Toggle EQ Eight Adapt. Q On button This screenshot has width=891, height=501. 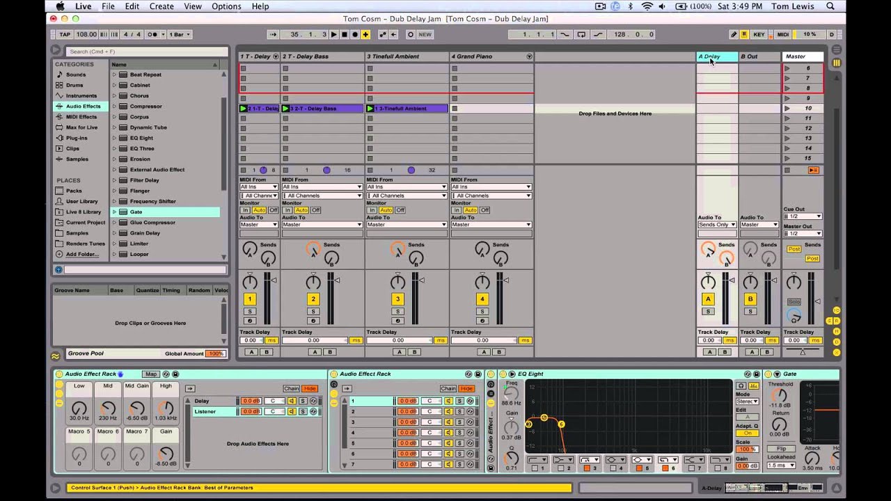[x=747, y=433]
